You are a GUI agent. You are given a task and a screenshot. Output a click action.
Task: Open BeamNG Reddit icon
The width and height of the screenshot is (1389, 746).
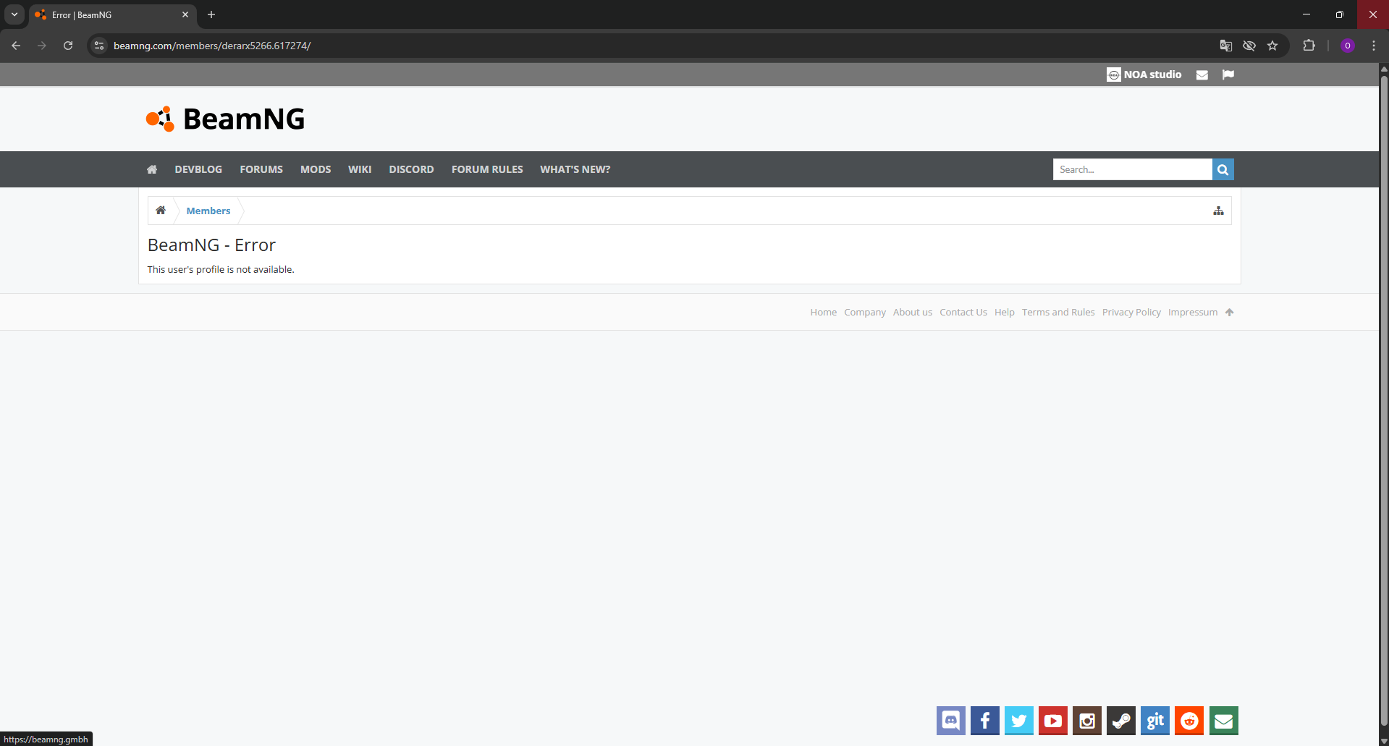[x=1189, y=721]
